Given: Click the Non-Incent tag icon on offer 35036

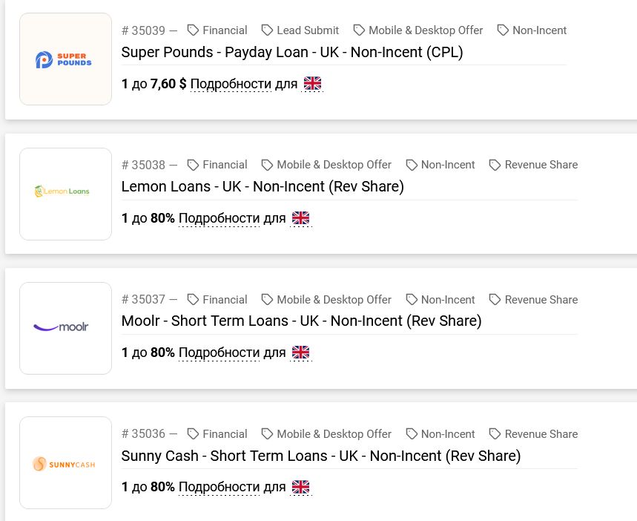Looking at the screenshot, I should (x=412, y=434).
